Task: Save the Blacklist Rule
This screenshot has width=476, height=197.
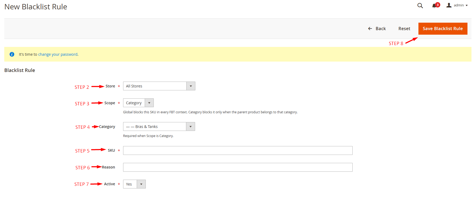Action: coord(443,29)
